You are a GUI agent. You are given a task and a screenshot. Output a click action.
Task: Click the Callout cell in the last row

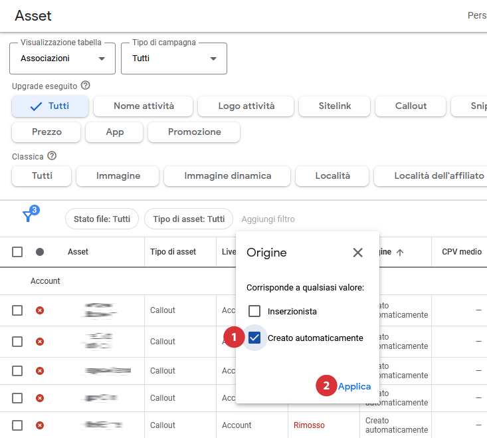point(162,425)
